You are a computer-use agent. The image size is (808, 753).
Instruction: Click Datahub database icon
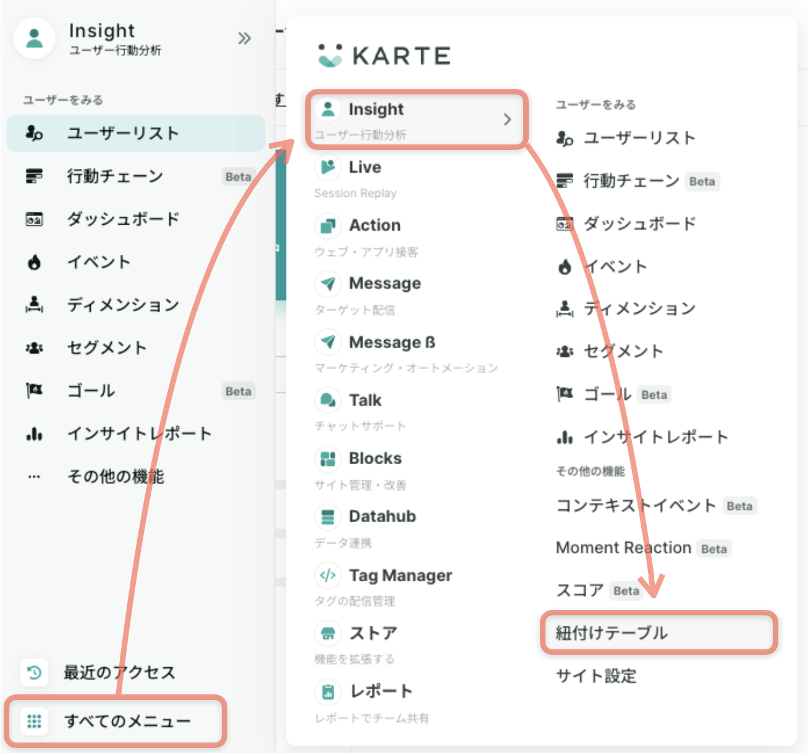point(328,517)
